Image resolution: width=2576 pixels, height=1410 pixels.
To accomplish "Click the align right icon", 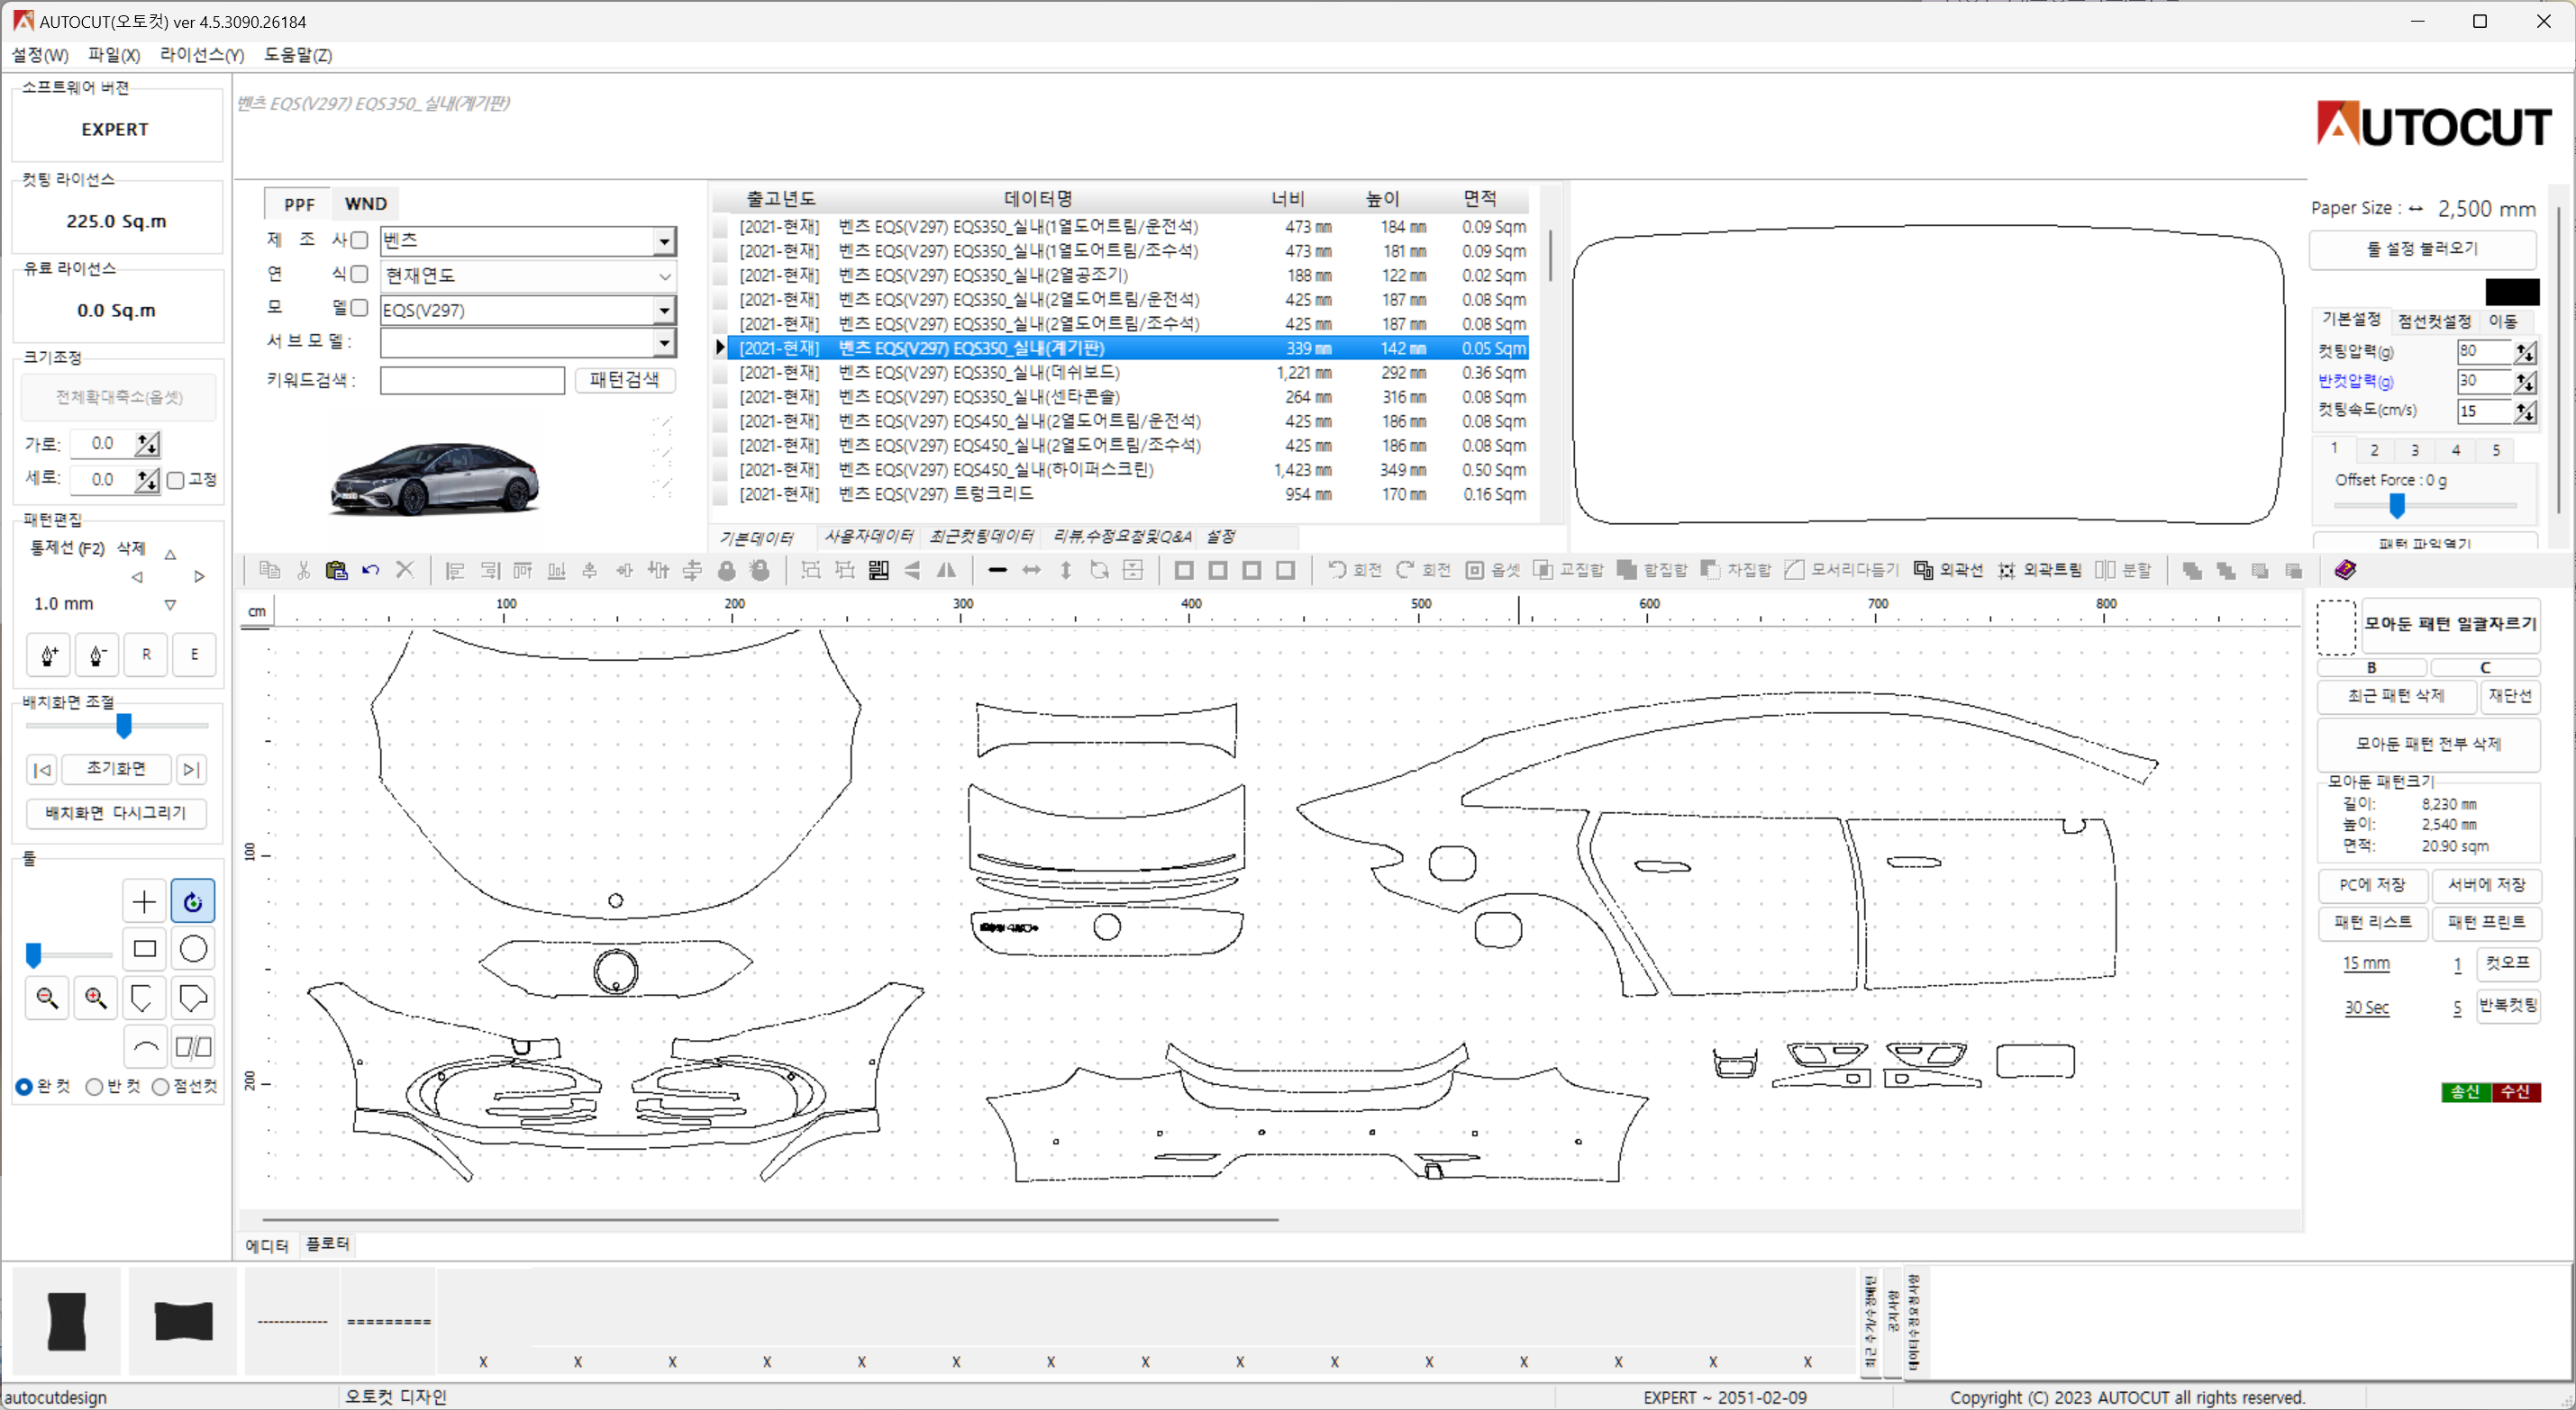I will (489, 570).
